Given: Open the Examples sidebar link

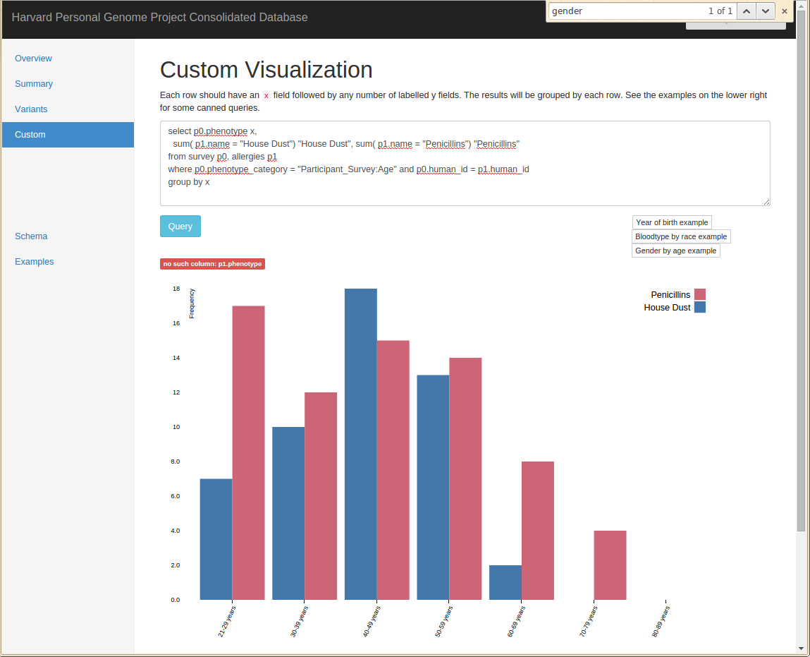Looking at the screenshot, I should point(34,262).
